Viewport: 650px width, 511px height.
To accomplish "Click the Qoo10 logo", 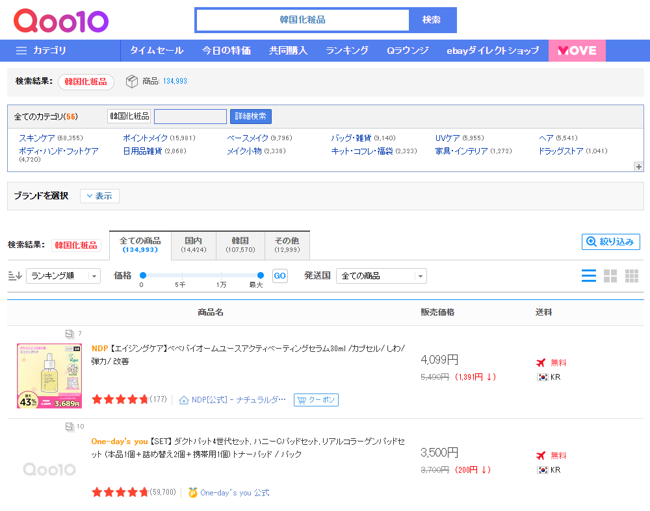I will [x=61, y=21].
